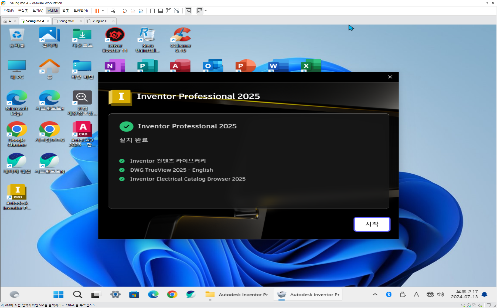Select the Google Chrome desktop icon
Viewport: 497px width, 308px height.
(17, 134)
